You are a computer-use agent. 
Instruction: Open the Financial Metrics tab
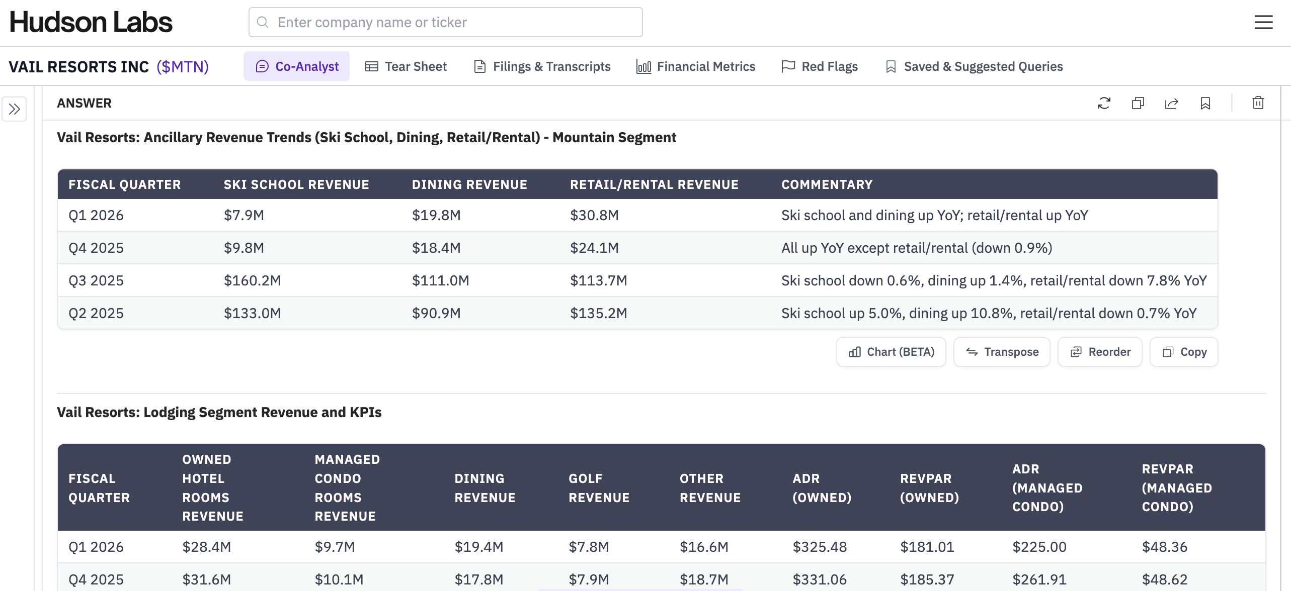695,66
